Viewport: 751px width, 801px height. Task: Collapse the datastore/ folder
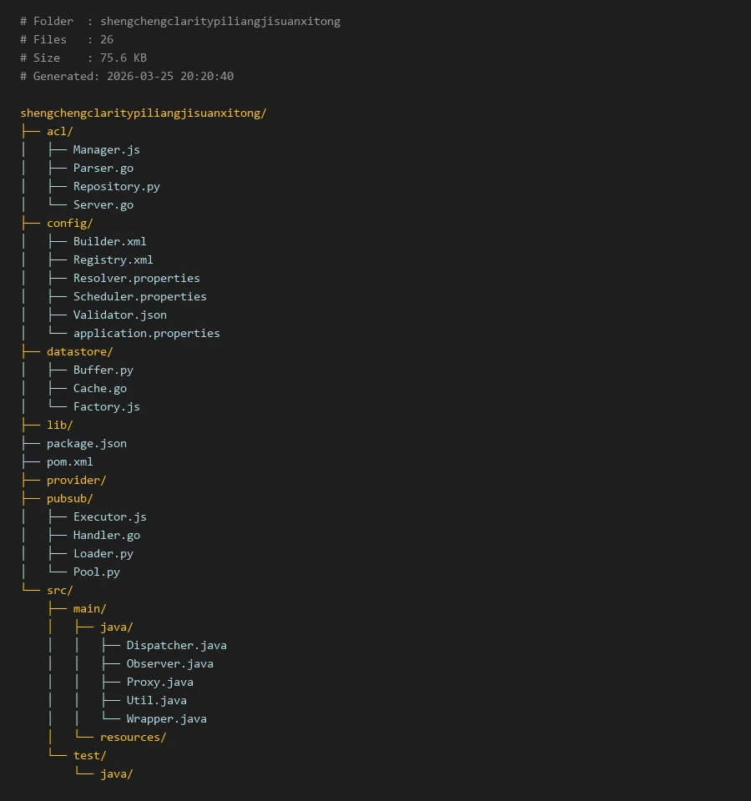click(79, 352)
